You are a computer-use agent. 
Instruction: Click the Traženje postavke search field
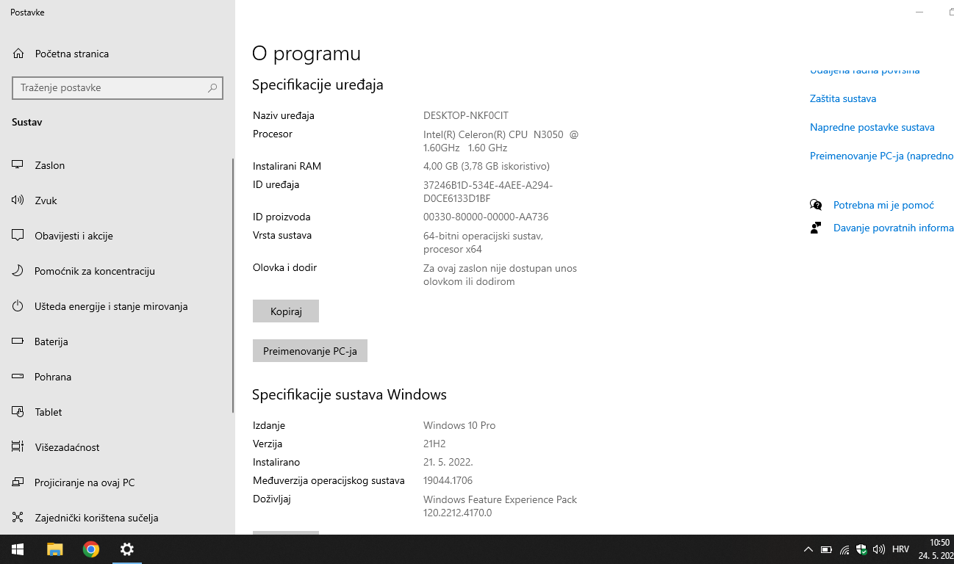118,87
